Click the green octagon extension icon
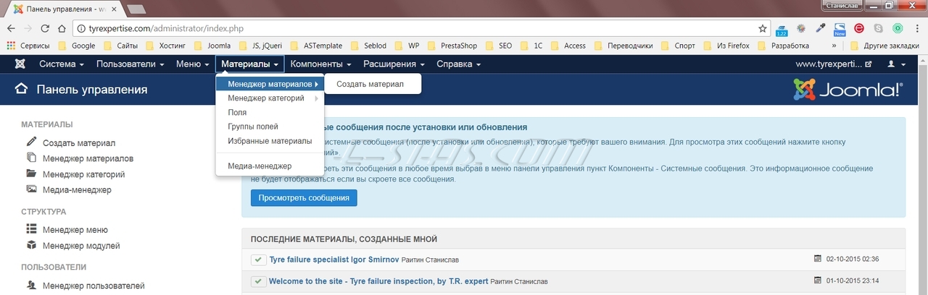Viewport: 928px width, 295px height. (x=898, y=29)
